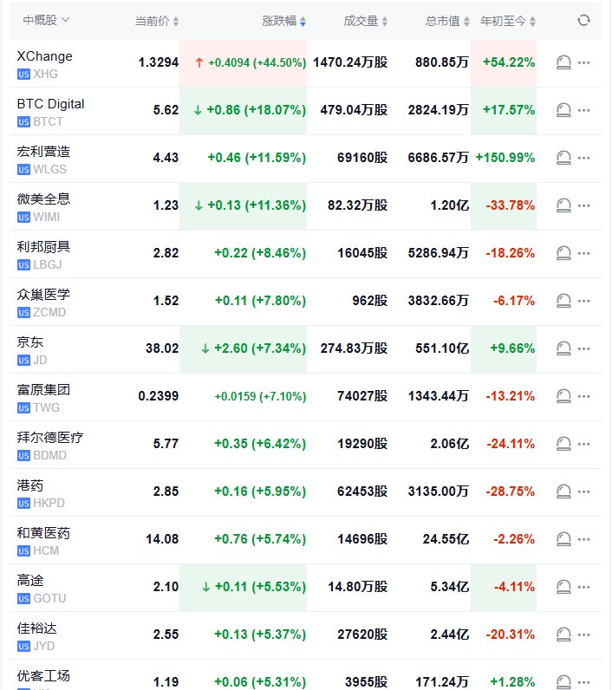This screenshot has height=690, width=612.
Task: Select market cap 551.10亿
Action: 442,348
